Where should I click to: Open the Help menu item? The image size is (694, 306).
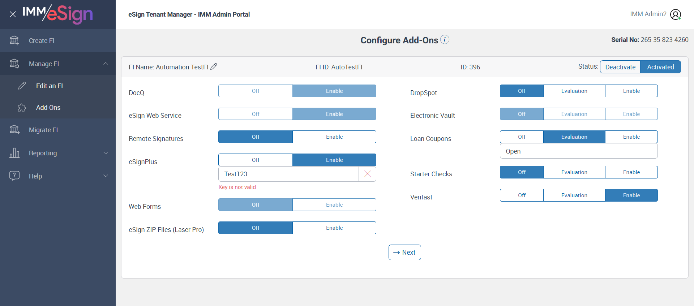point(35,176)
